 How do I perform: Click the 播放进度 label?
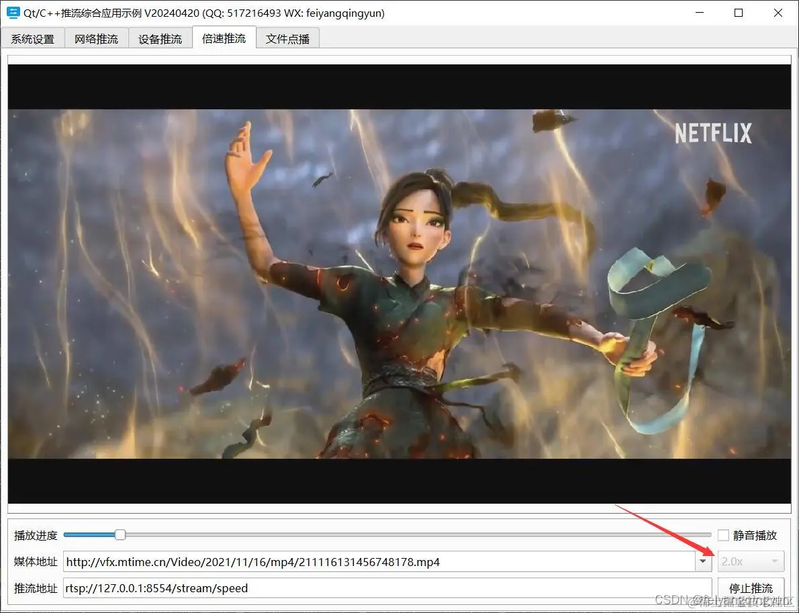click(36, 535)
